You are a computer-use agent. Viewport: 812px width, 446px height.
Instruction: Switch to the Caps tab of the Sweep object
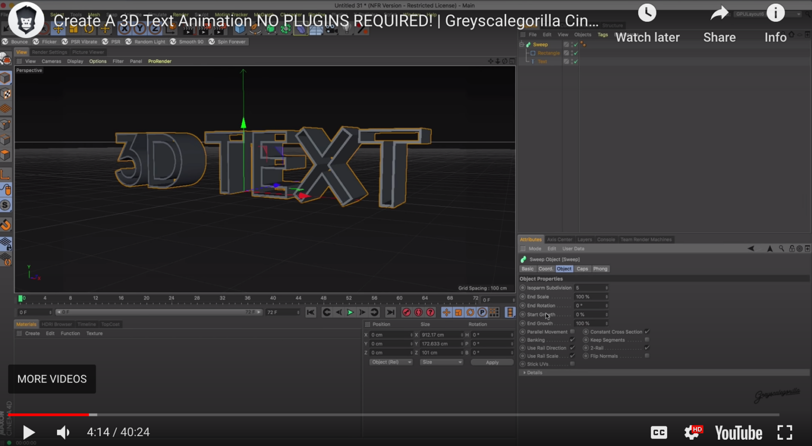pos(582,268)
